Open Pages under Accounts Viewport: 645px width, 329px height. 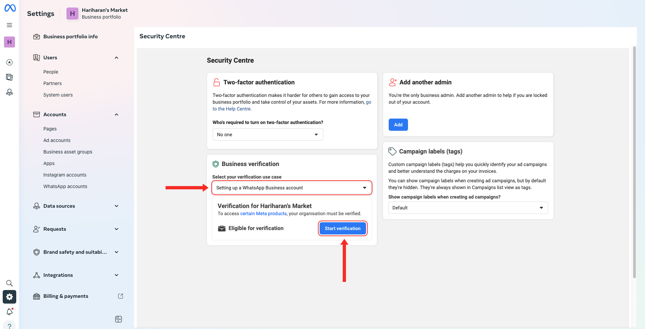tap(50, 129)
